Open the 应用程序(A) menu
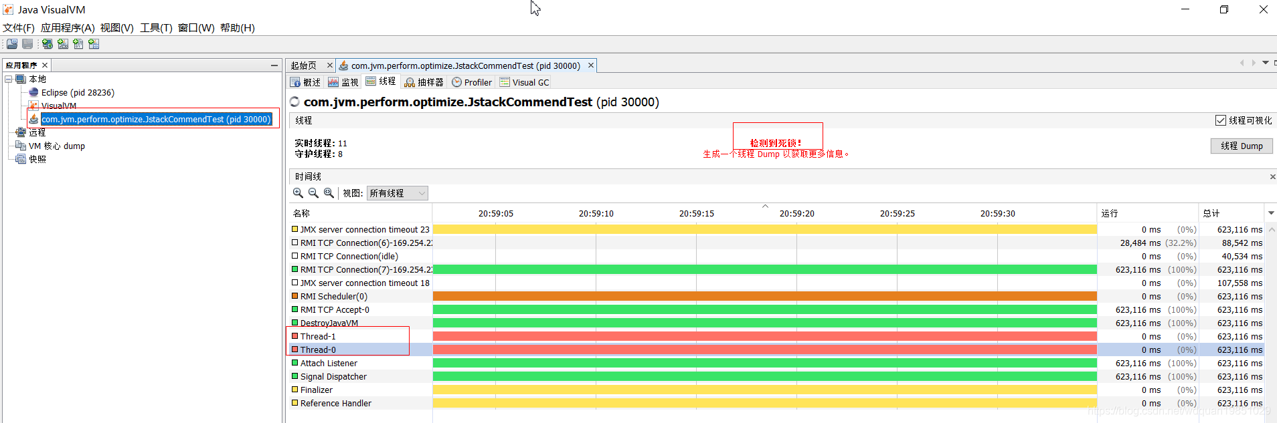 [68, 28]
